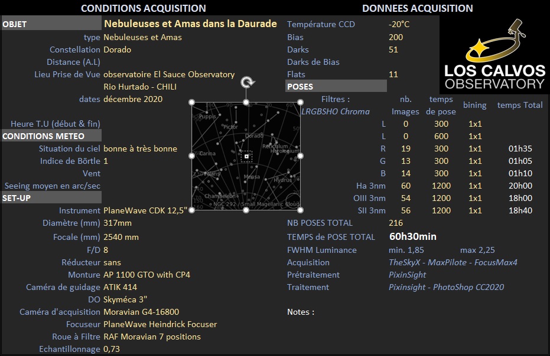Click the 'Skyméca 3"' cell
Screen dimensions: 550x356
pyautogui.click(x=125, y=299)
